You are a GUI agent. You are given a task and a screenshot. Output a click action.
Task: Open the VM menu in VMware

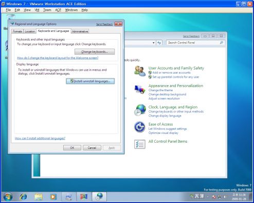pos(37,10)
